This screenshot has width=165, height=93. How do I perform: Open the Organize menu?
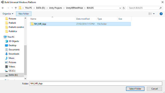point(8,14)
